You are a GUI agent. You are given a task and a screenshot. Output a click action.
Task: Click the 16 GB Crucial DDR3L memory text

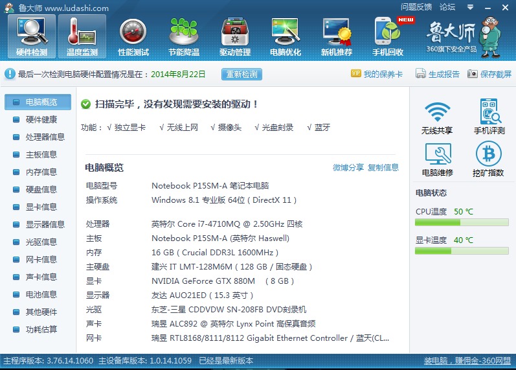point(215,252)
